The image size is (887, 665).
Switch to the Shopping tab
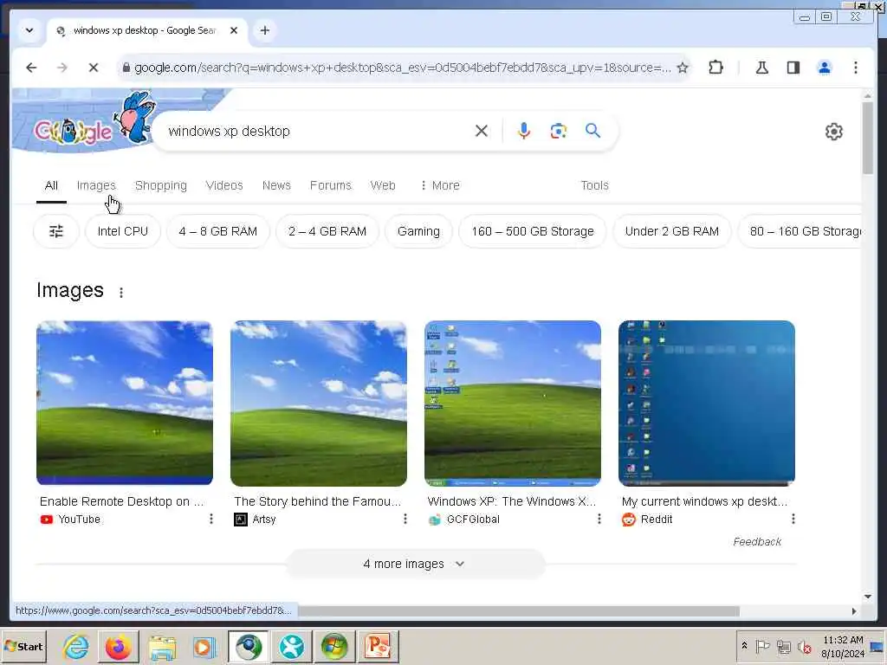tap(160, 185)
